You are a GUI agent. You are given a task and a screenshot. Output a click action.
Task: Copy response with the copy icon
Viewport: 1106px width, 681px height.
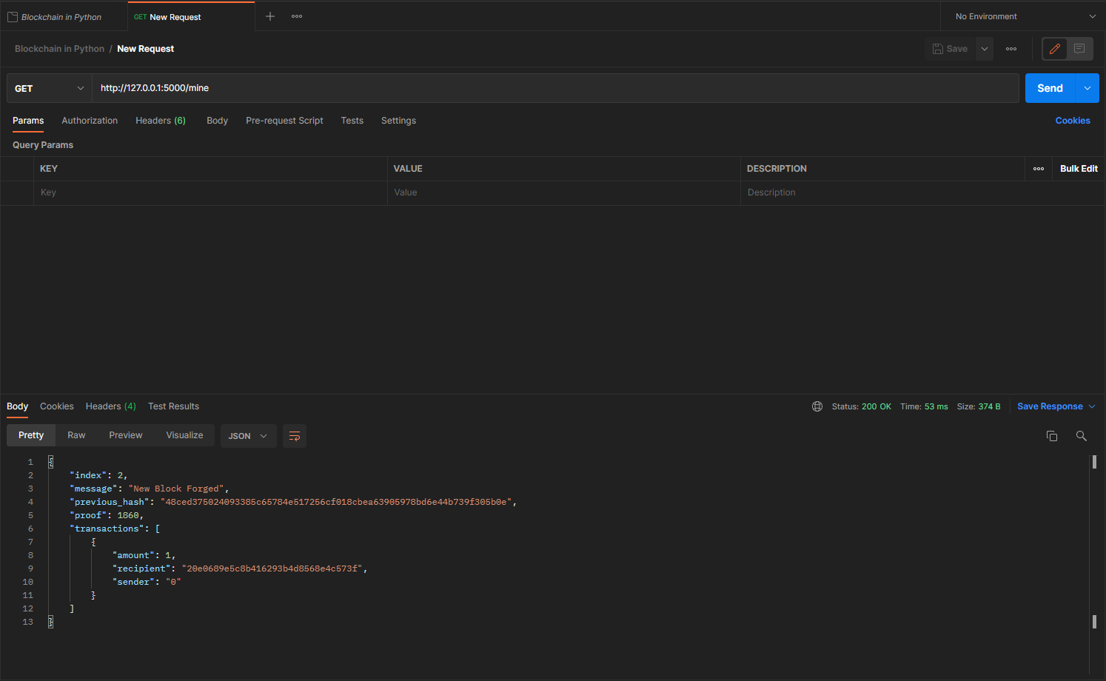1051,436
